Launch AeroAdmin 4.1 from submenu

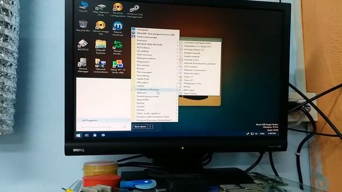[x=199, y=46]
